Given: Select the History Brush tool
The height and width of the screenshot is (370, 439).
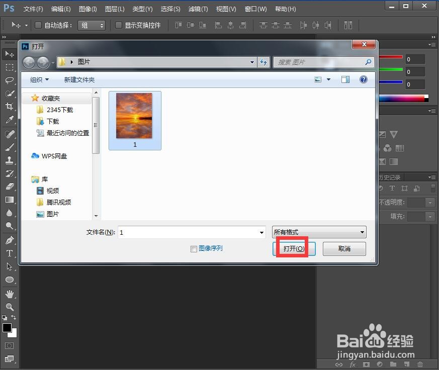Looking at the screenshot, I should pyautogui.click(x=9, y=173).
